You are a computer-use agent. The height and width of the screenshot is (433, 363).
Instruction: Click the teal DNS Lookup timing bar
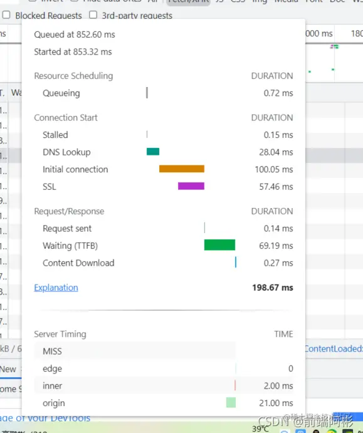coord(153,152)
